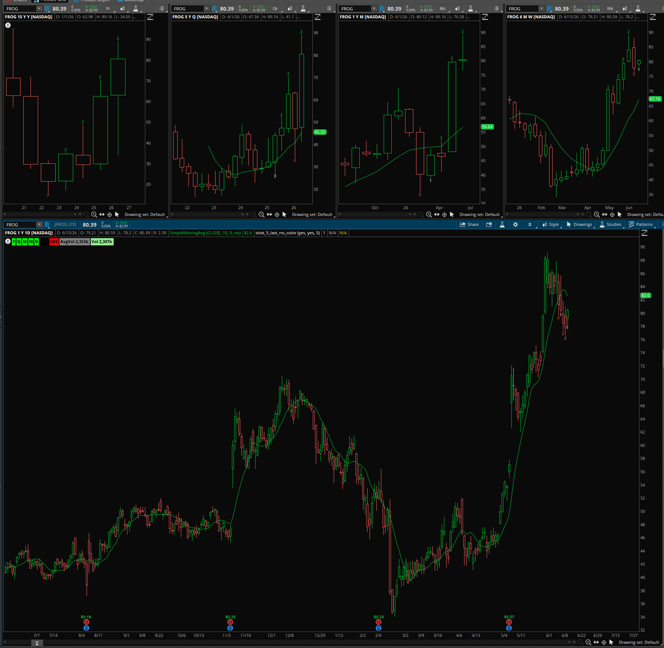
Task: Maximize the FROG 1 Y M chart cell
Action: tap(485, 17)
